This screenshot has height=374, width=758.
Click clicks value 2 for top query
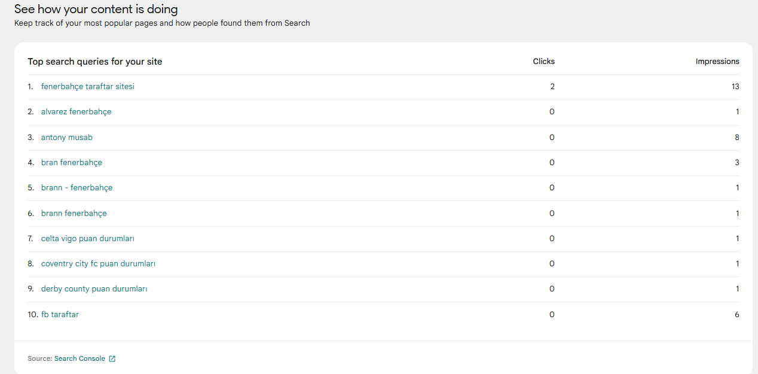(x=552, y=87)
